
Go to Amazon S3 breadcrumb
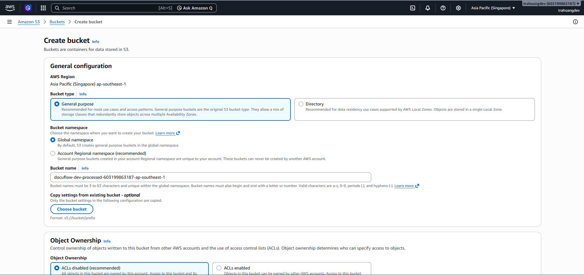(x=29, y=22)
